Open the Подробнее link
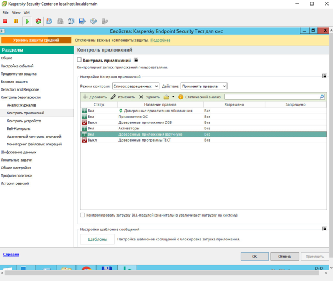 [160, 41]
